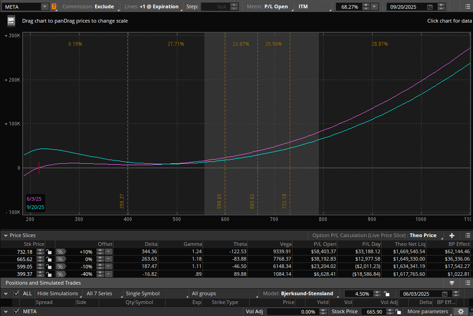
Task: Click the % mode tag in -10% row
Action: pos(60,267)
